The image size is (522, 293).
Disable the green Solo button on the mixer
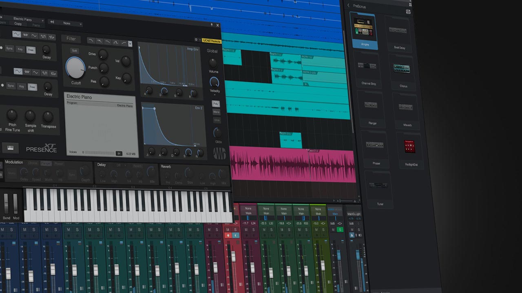pyautogui.click(x=341, y=230)
